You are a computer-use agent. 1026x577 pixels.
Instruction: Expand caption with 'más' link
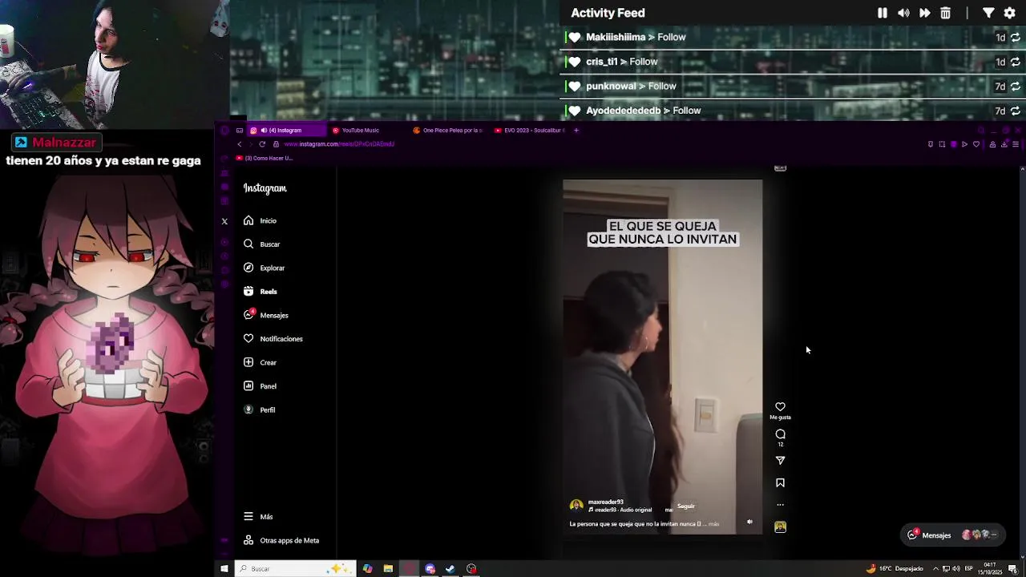(x=713, y=524)
